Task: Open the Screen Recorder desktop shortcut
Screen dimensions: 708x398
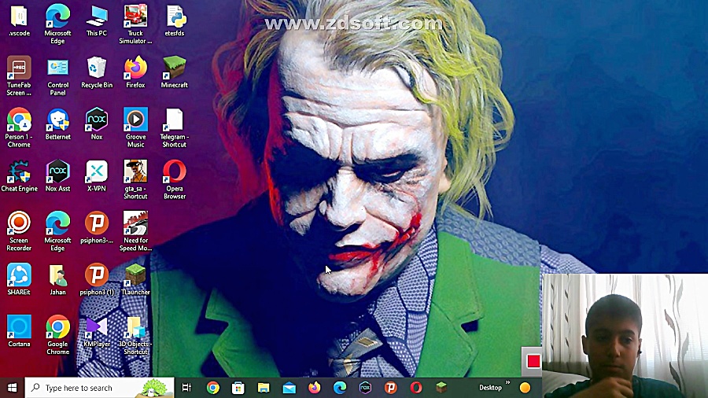Action: [19, 232]
